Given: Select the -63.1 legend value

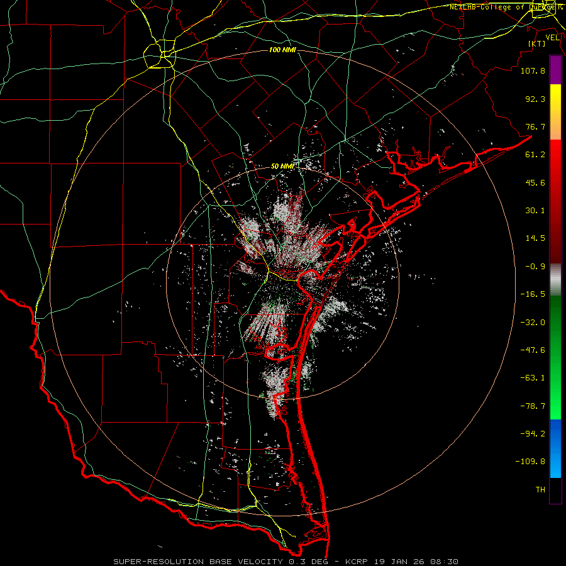Looking at the screenshot, I should coord(533,378).
